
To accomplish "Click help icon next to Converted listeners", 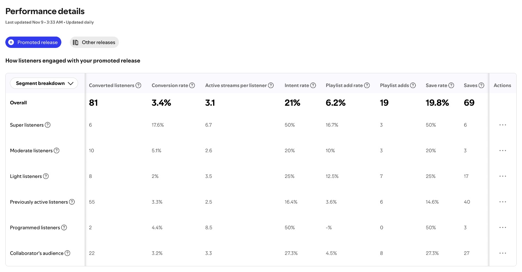I will [x=139, y=85].
